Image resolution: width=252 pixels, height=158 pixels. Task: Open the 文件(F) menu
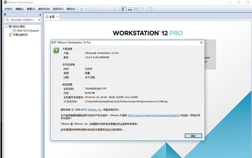pos(8,9)
